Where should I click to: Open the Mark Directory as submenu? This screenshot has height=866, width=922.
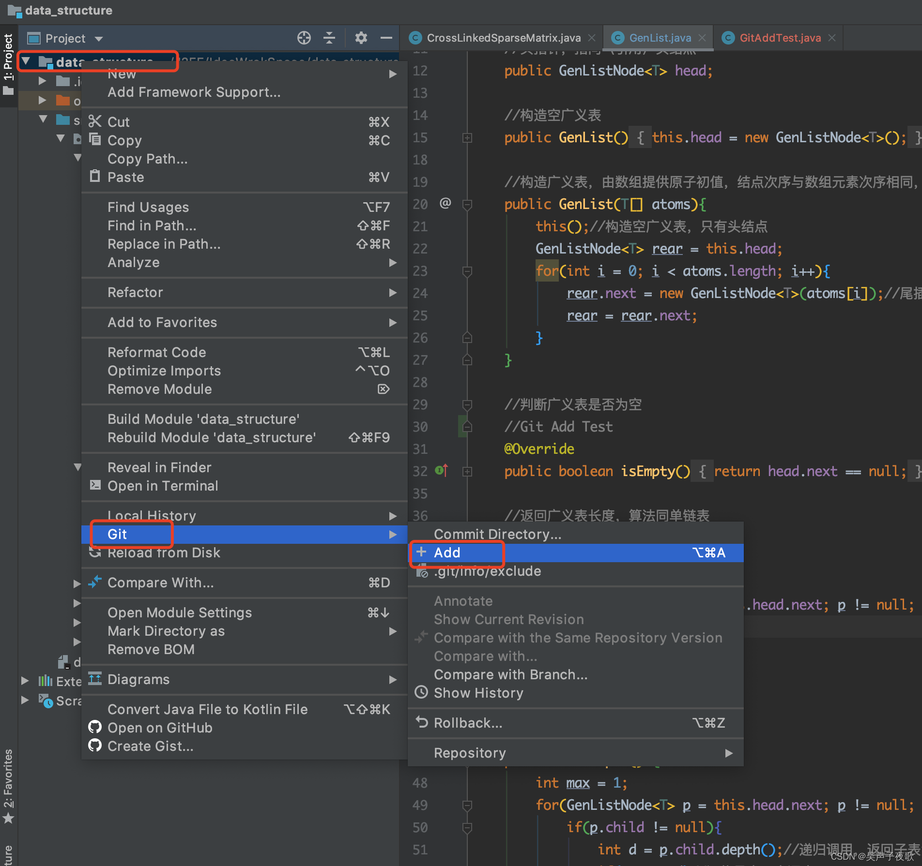244,631
